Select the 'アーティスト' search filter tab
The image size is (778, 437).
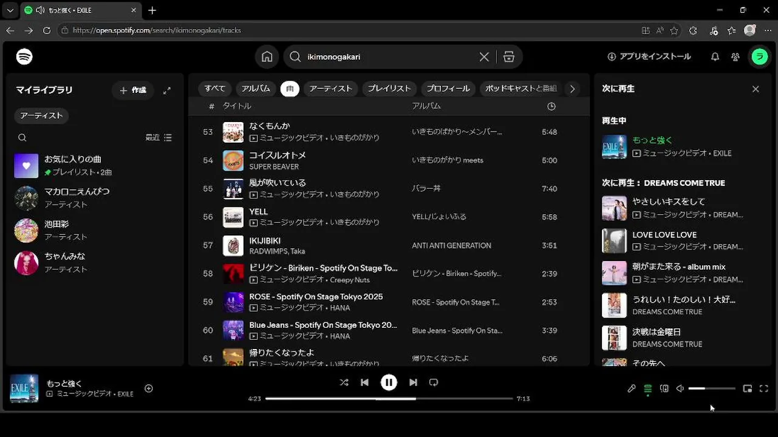[331, 89]
